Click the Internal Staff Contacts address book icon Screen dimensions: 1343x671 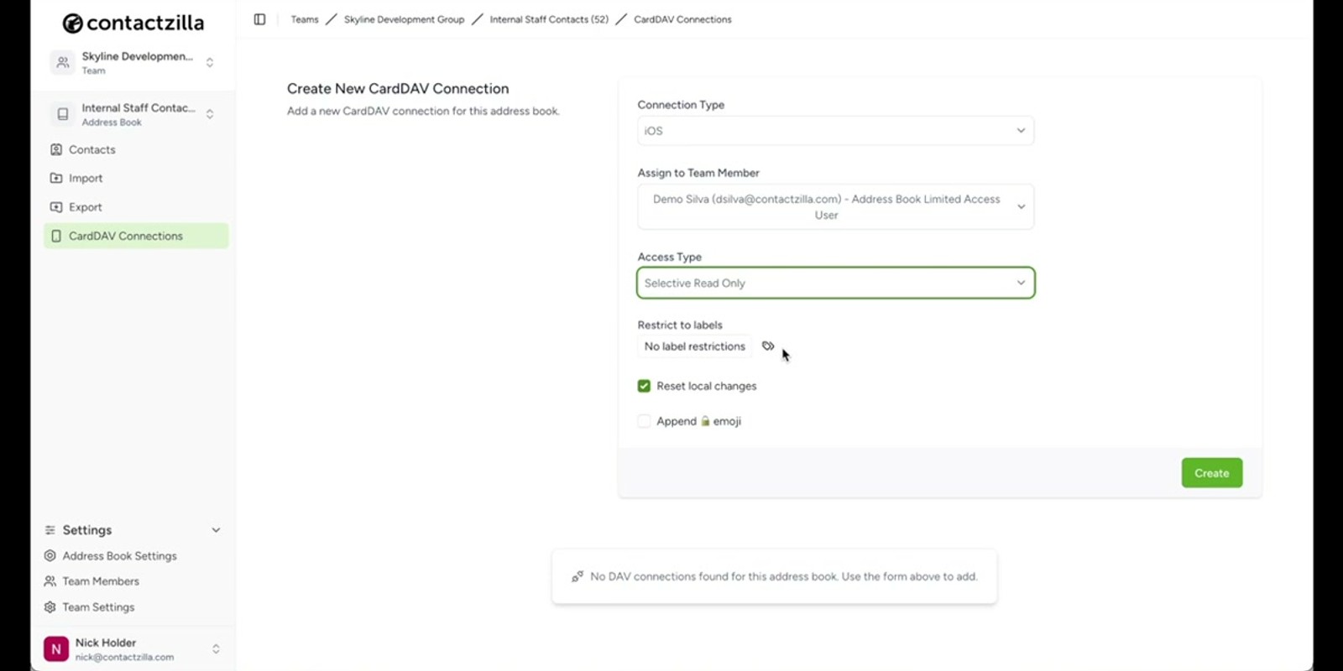(63, 114)
